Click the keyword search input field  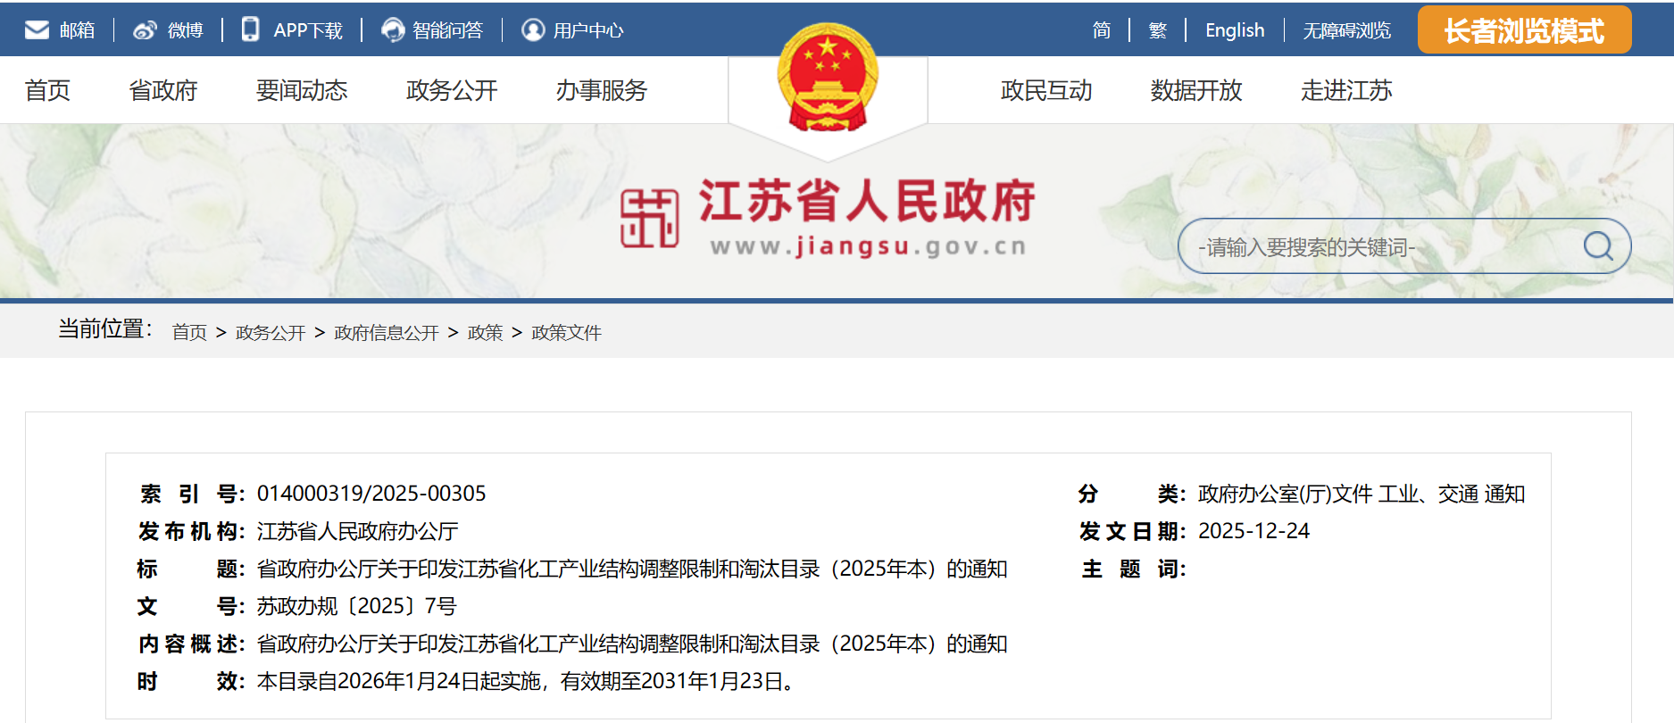(x=1375, y=246)
